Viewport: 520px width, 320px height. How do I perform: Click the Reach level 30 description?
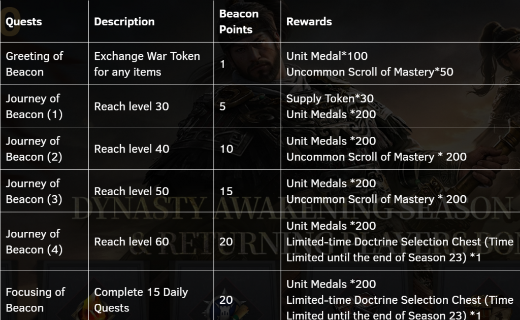click(x=132, y=106)
